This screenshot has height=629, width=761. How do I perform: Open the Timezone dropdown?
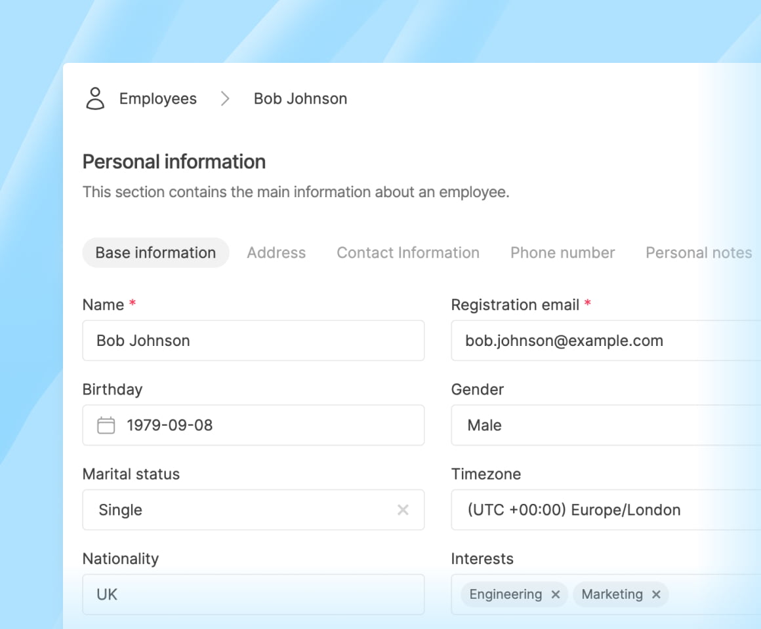pyautogui.click(x=604, y=510)
